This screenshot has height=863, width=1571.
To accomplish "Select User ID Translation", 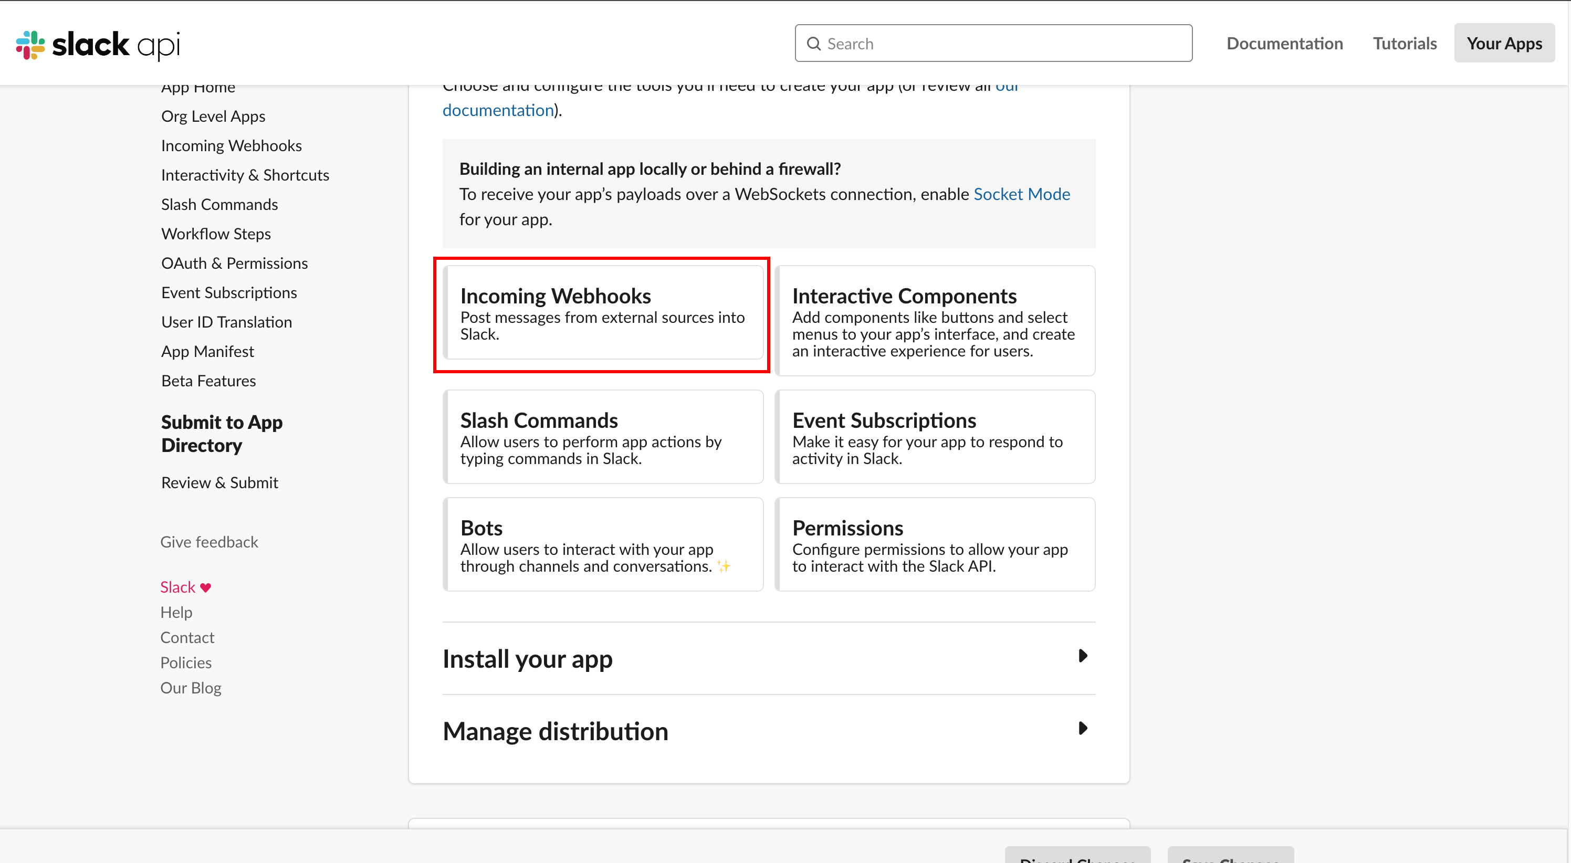I will [226, 322].
